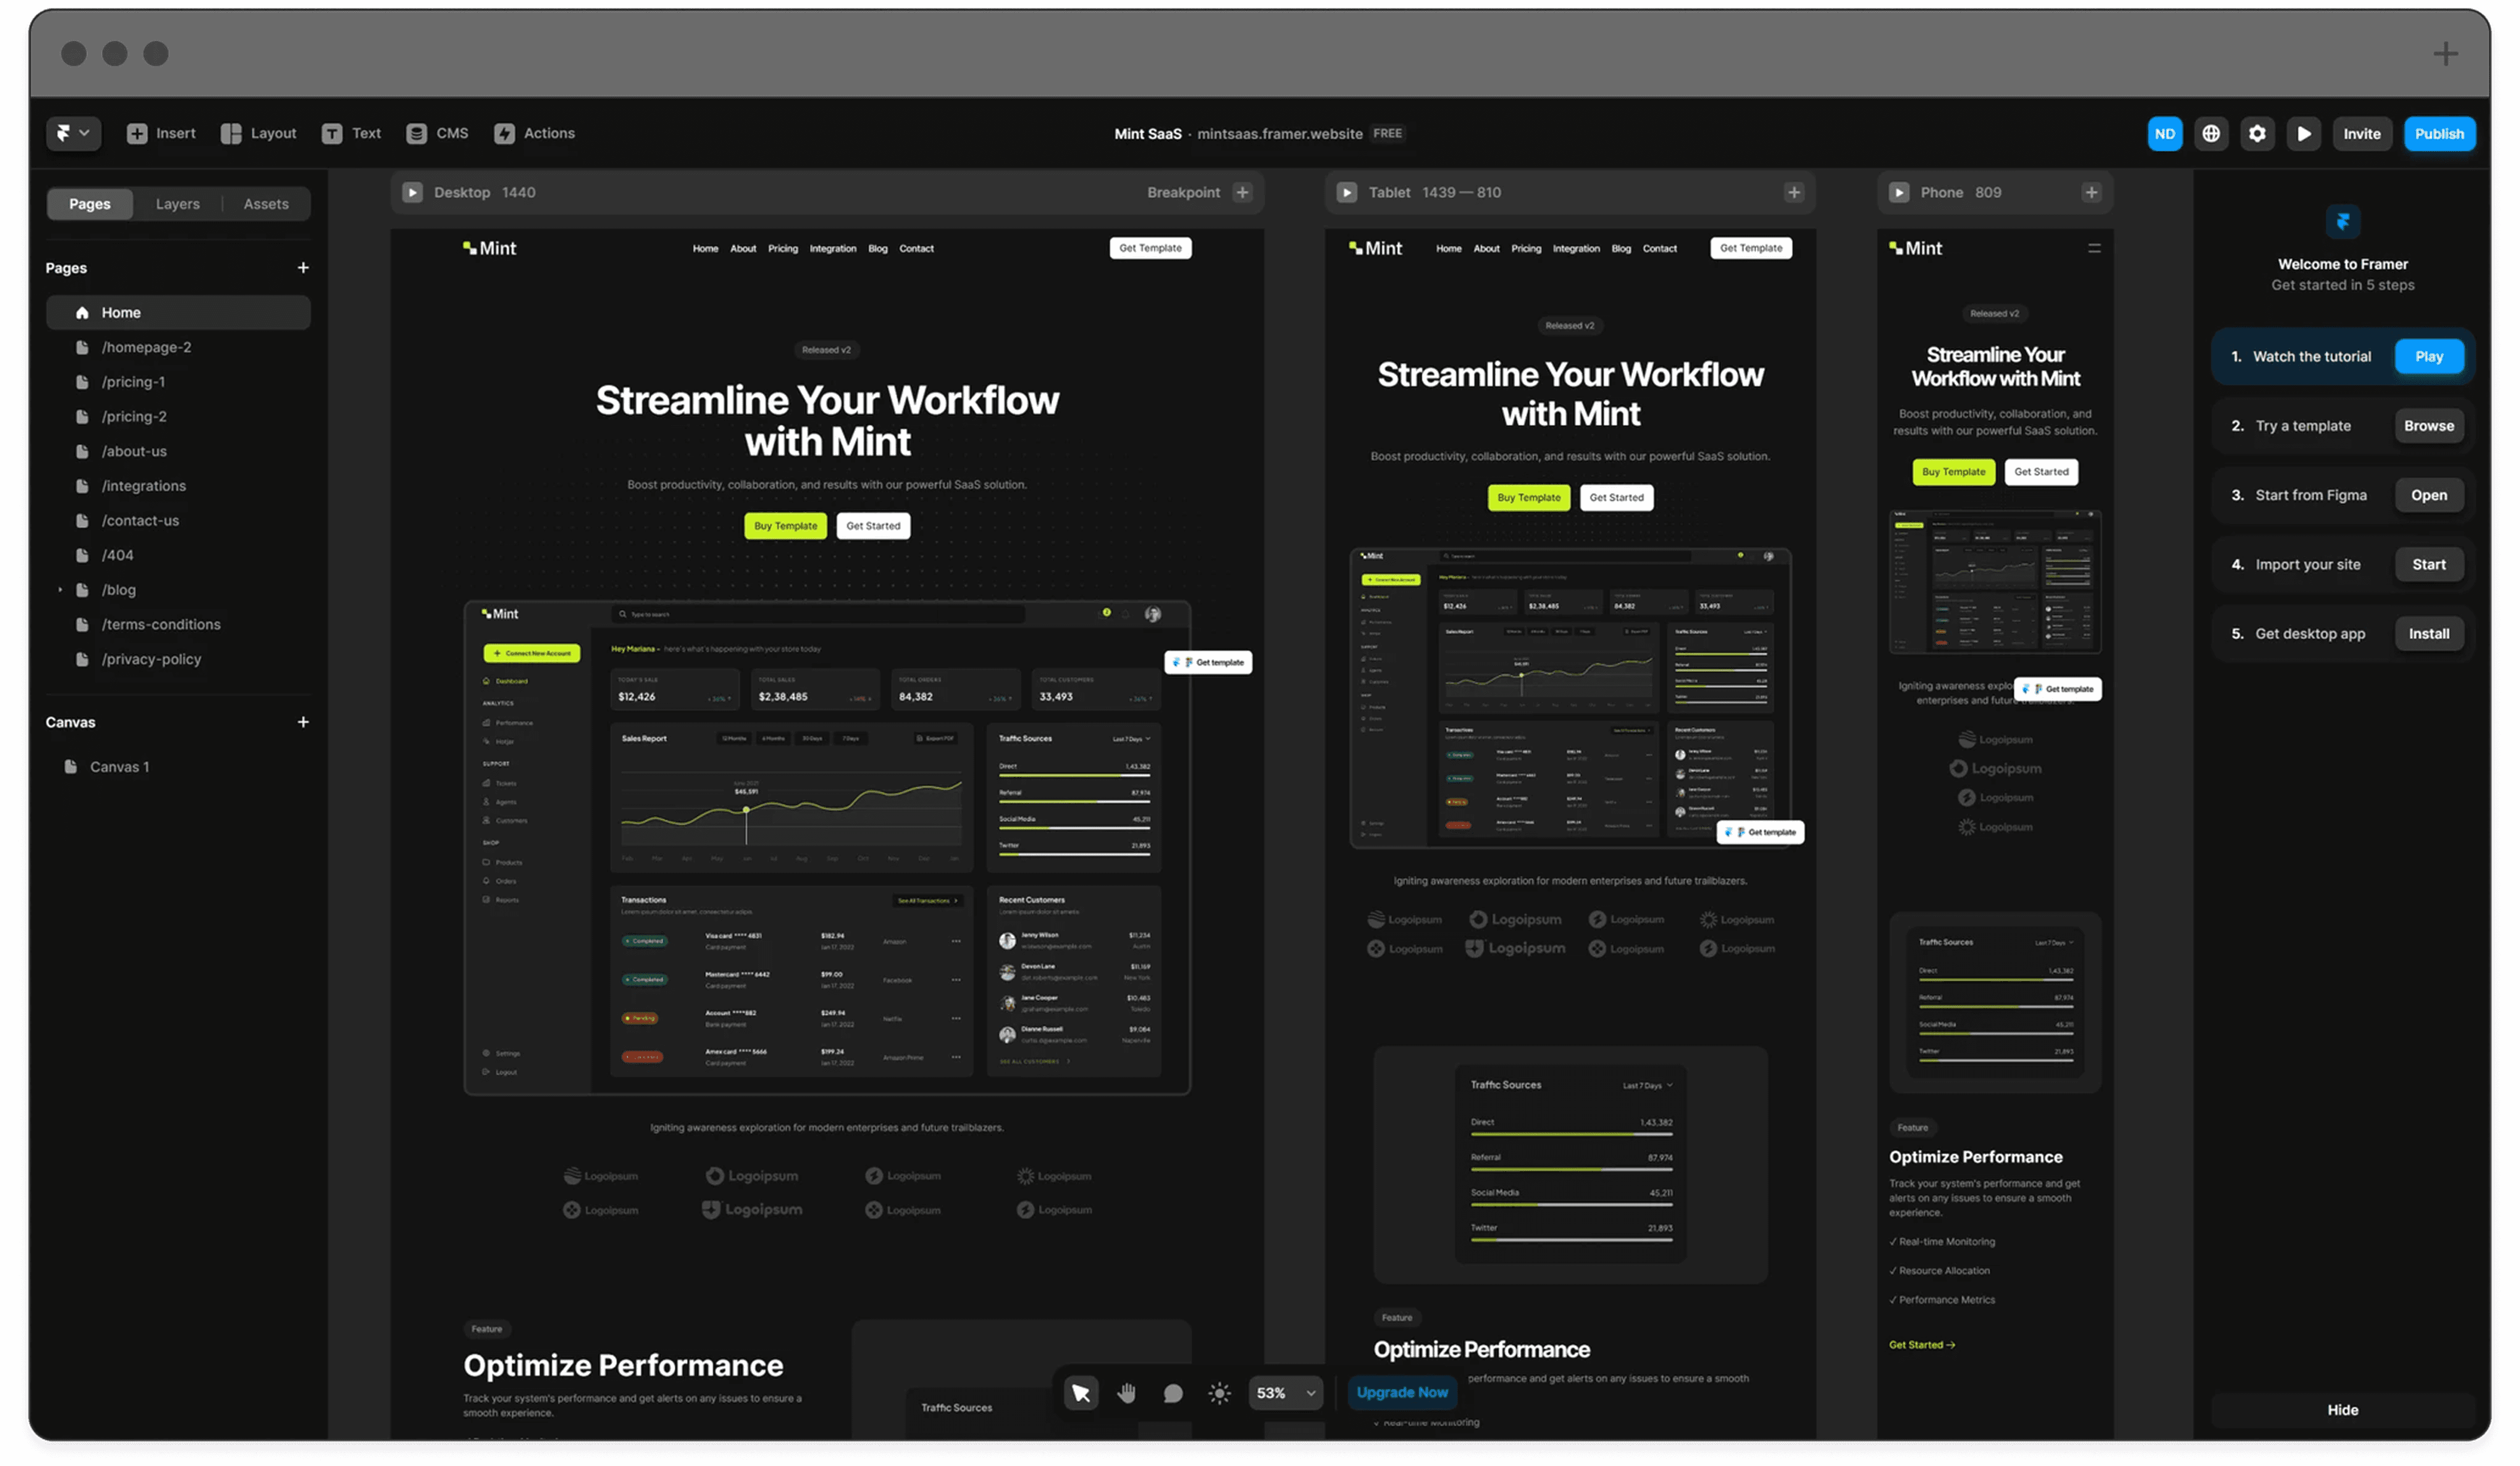Click the preview play icon in toolbar
This screenshot has width=2520, height=1466.
coord(2303,133)
